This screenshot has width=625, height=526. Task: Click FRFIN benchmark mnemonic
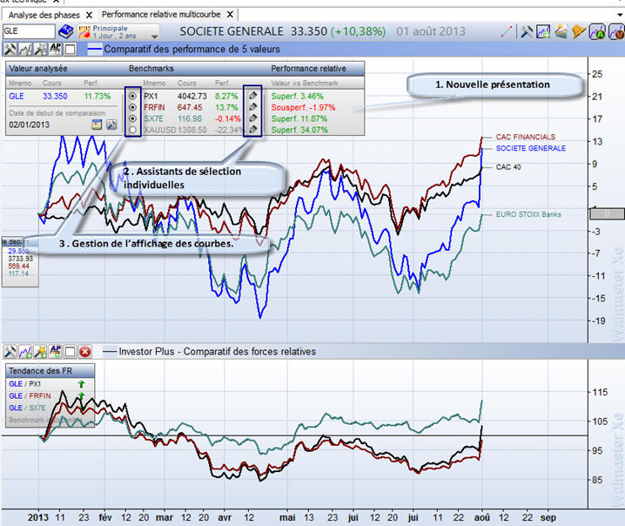[x=154, y=107]
